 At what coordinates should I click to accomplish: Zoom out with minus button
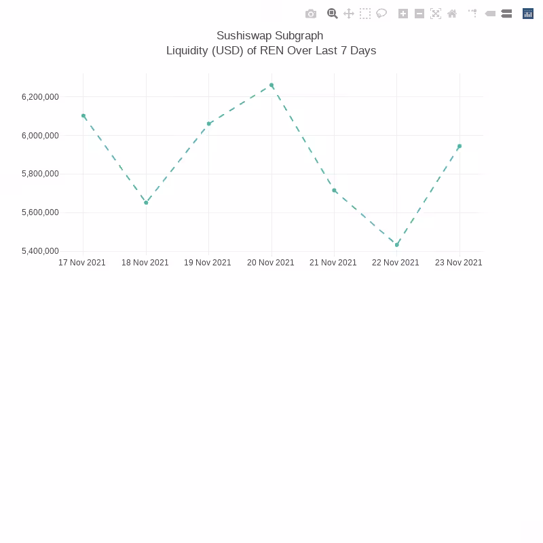[x=419, y=14]
